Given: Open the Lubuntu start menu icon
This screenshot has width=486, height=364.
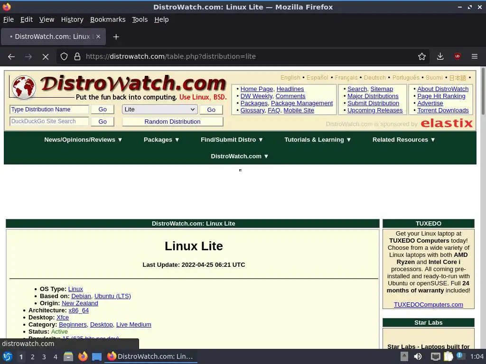Looking at the screenshot, I should pyautogui.click(x=7, y=356).
